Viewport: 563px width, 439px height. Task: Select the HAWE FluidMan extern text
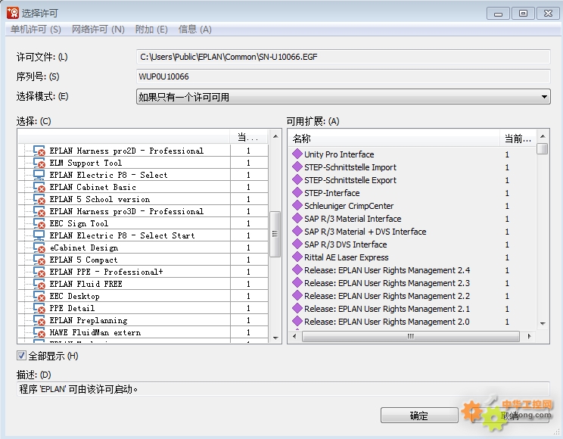point(95,332)
